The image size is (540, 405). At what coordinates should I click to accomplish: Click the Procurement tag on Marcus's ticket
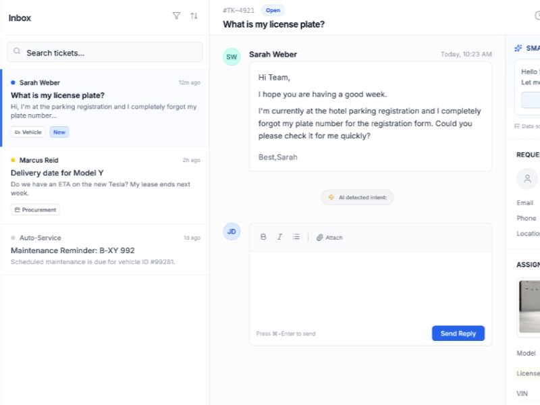[35, 210]
